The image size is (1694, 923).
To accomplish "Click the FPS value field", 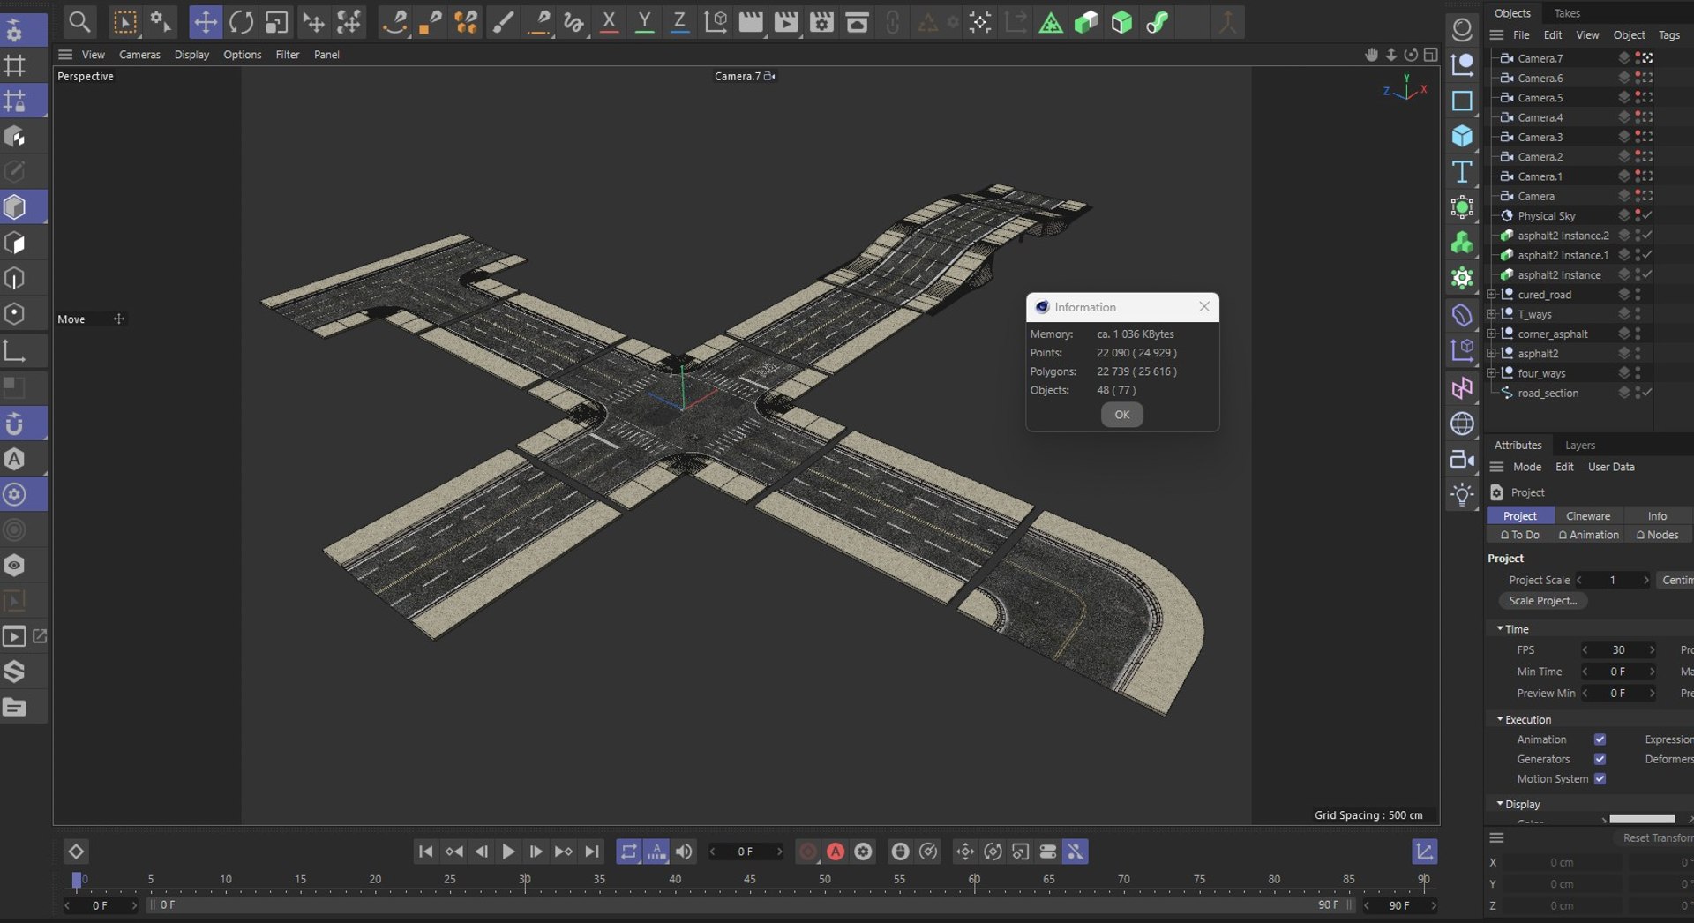I will click(x=1618, y=650).
